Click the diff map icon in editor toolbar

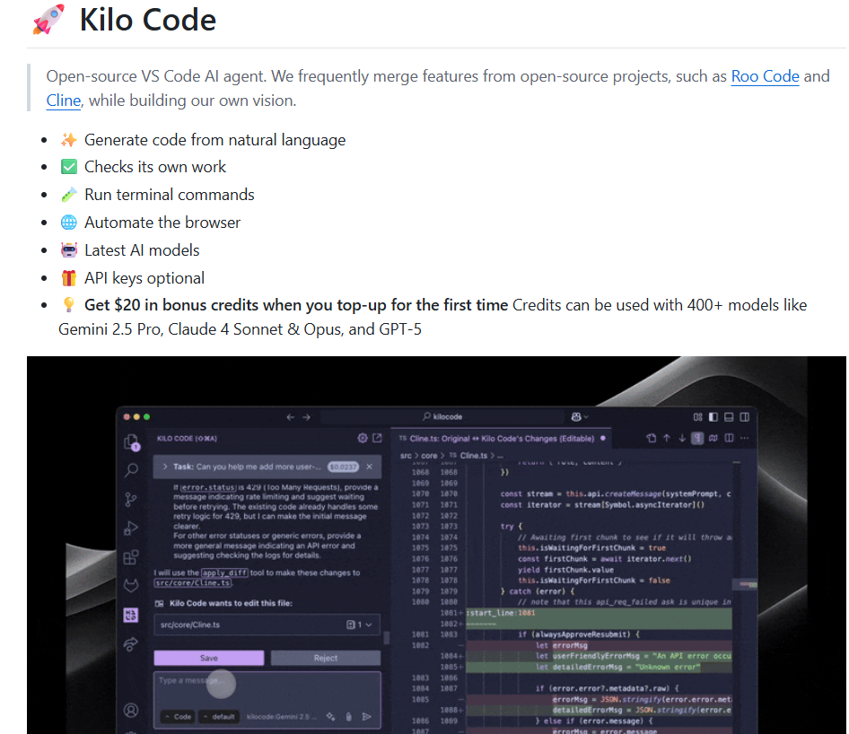pos(713,438)
